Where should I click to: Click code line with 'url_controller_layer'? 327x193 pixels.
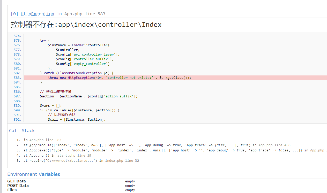pyautogui.click(x=88, y=55)
